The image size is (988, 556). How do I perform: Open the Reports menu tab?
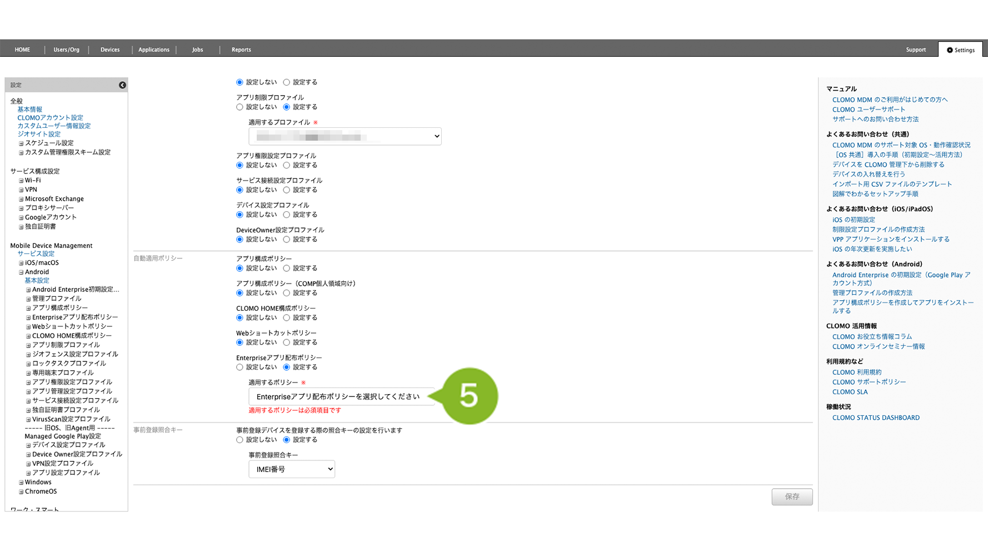point(241,50)
